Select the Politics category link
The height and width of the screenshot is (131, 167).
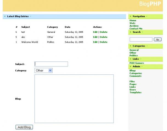pos(134,56)
